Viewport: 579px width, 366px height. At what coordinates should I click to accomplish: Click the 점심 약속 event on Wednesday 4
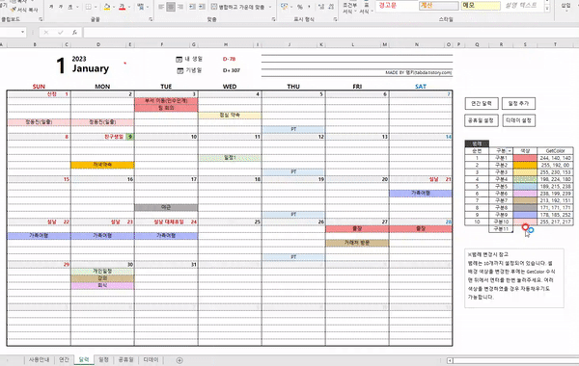230,115
